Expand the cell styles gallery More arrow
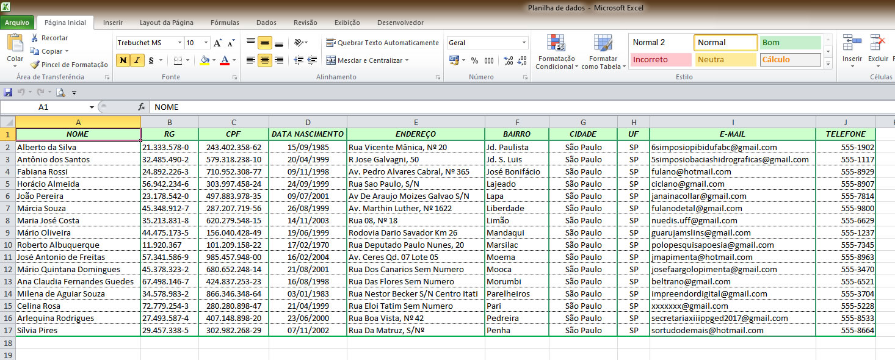 828,64
